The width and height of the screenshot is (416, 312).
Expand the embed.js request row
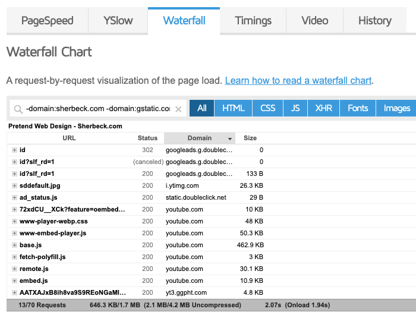pyautogui.click(x=14, y=281)
